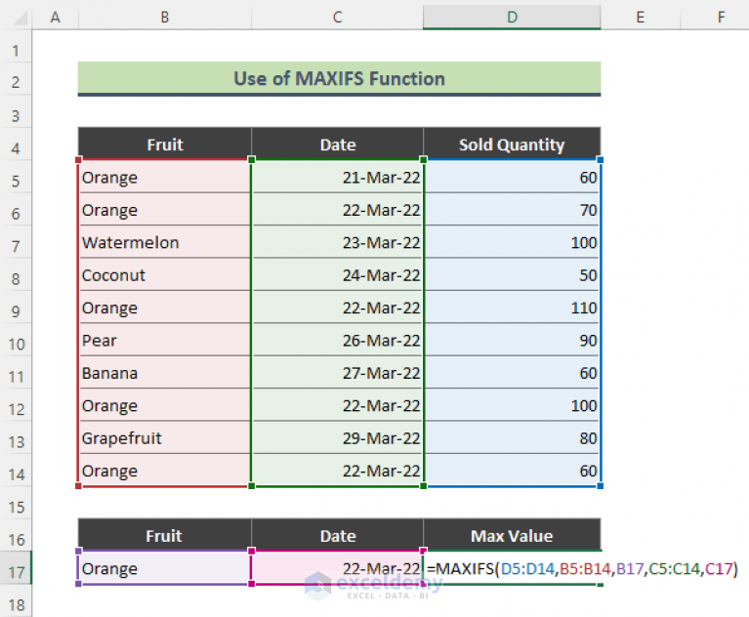
Task: Select quantity 80 cell
Action: coord(512,438)
